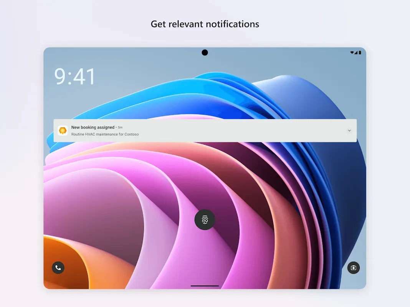Open 'New booking assigned' notification title
410x307 pixels.
[x=93, y=127]
